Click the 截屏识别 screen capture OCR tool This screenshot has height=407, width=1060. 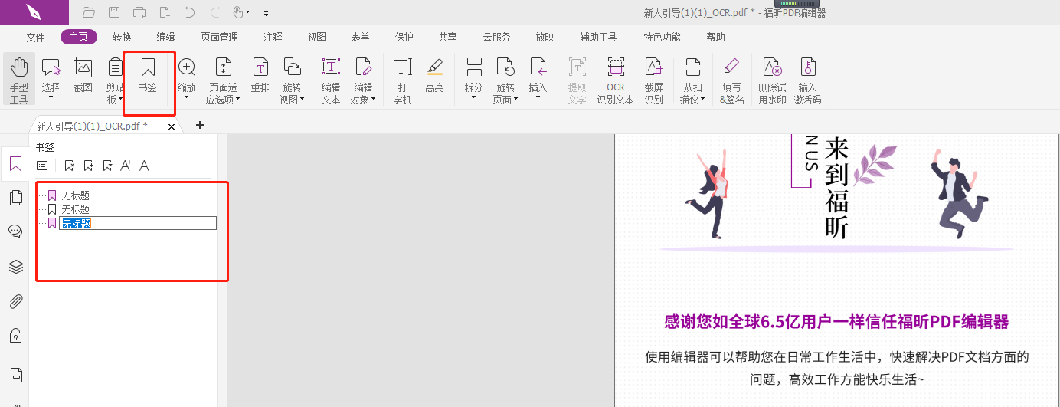tap(654, 80)
